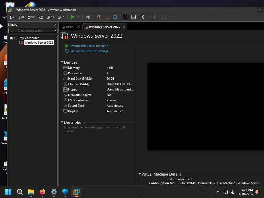Click the NAT network adapter value

coord(109,95)
